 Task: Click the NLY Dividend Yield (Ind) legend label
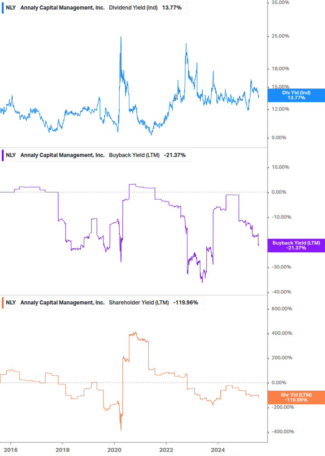tap(95, 8)
